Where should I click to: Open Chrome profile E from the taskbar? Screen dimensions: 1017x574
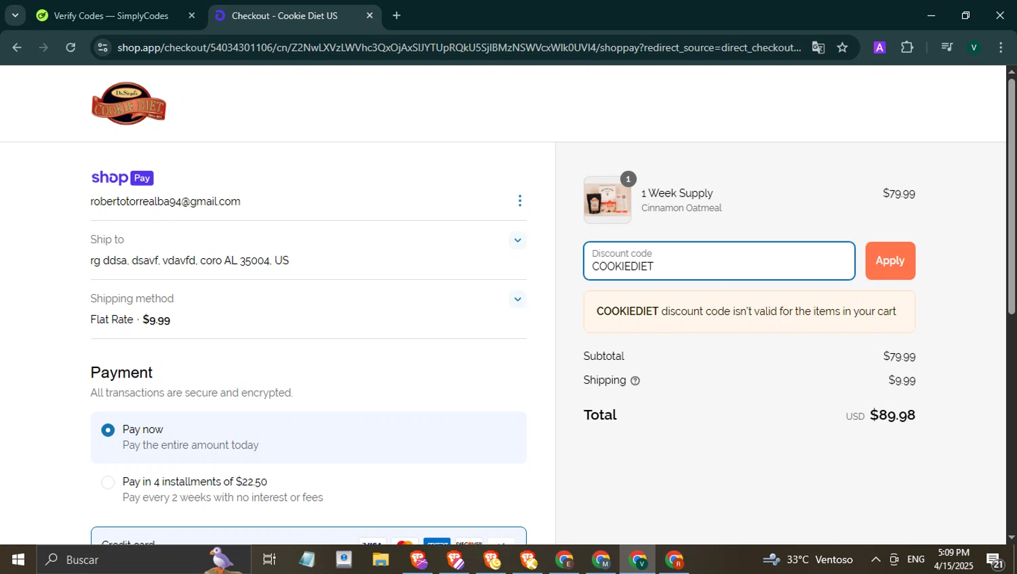tap(564, 560)
